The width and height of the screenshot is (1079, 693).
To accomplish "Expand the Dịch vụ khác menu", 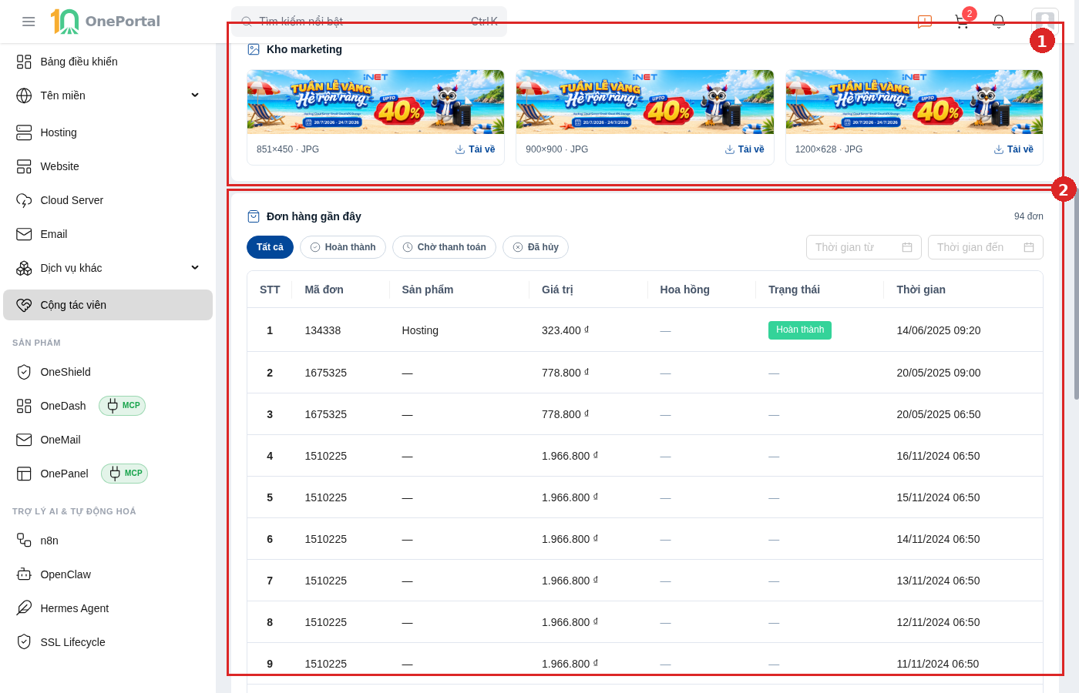I will coord(108,268).
